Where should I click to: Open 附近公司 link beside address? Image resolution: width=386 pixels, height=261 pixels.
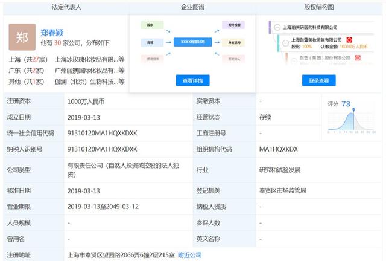tap(190, 255)
